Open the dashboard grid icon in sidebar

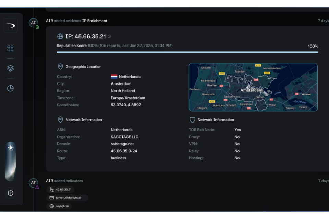(10, 49)
